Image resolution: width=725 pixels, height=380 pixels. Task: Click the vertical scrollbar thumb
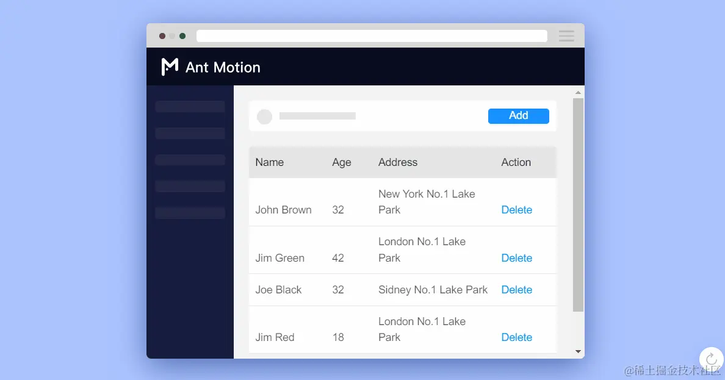click(x=578, y=205)
